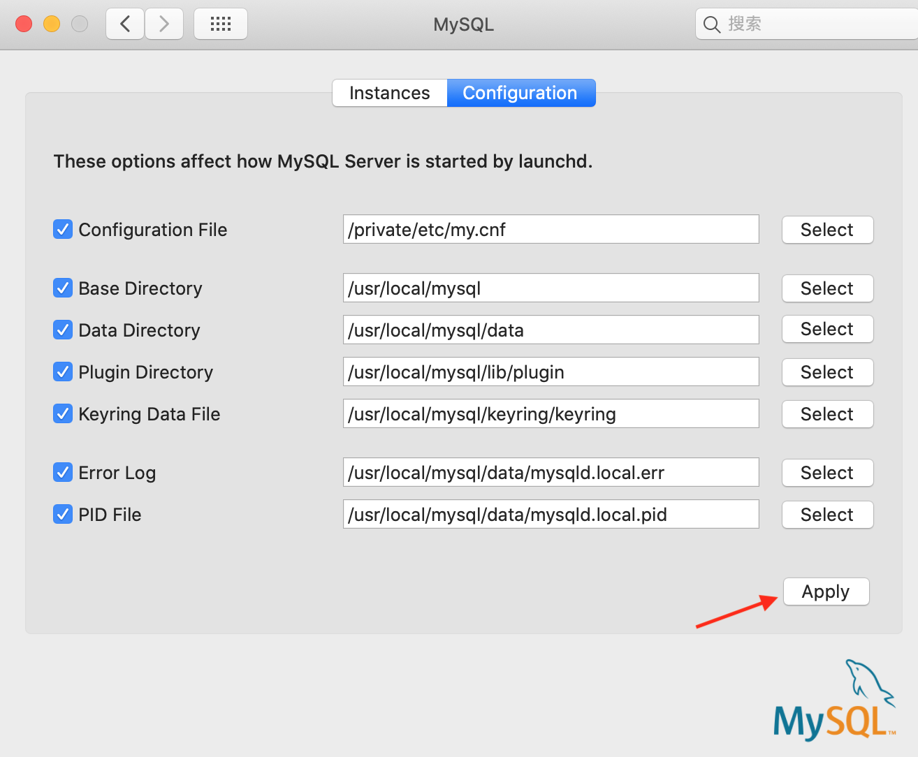Click the Apply button
The width and height of the screenshot is (918, 757).
(826, 591)
